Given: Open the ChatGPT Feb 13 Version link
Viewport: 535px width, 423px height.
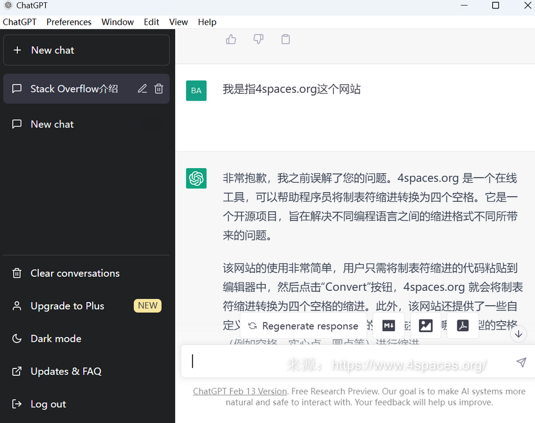Looking at the screenshot, I should point(240,391).
